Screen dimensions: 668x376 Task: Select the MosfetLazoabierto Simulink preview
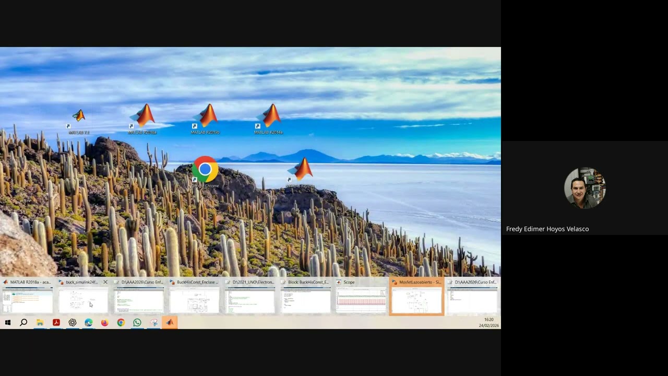coord(416,296)
